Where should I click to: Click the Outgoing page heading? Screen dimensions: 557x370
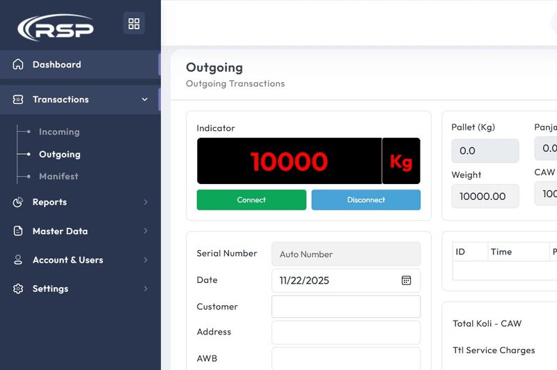click(x=214, y=68)
